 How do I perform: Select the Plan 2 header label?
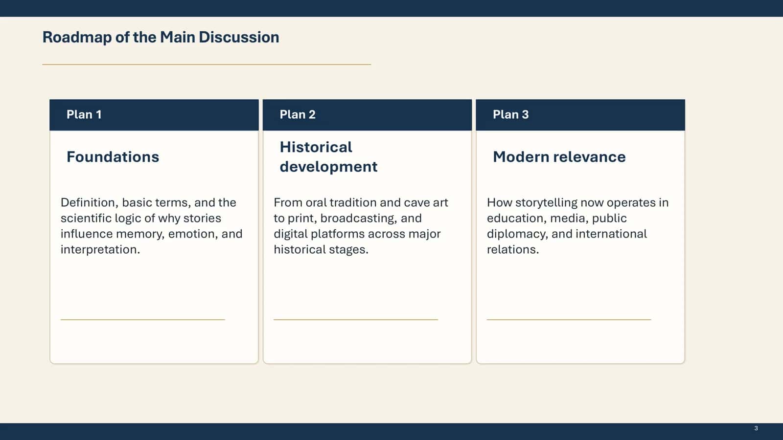click(298, 114)
